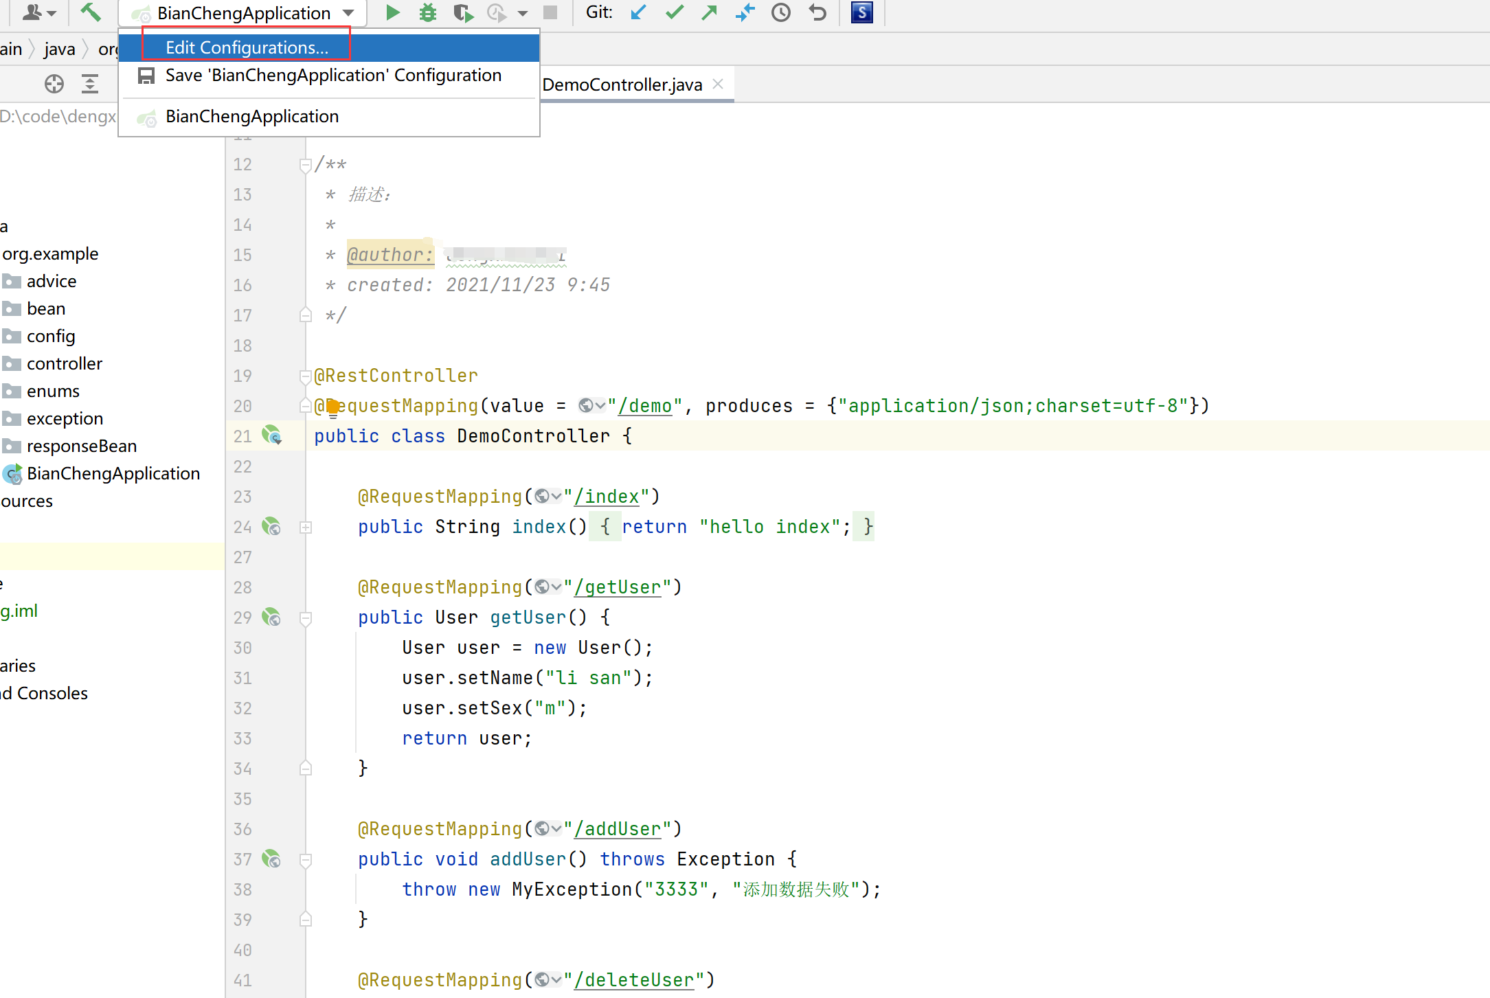
Task: Click the Build project hammer icon
Action: pyautogui.click(x=90, y=12)
